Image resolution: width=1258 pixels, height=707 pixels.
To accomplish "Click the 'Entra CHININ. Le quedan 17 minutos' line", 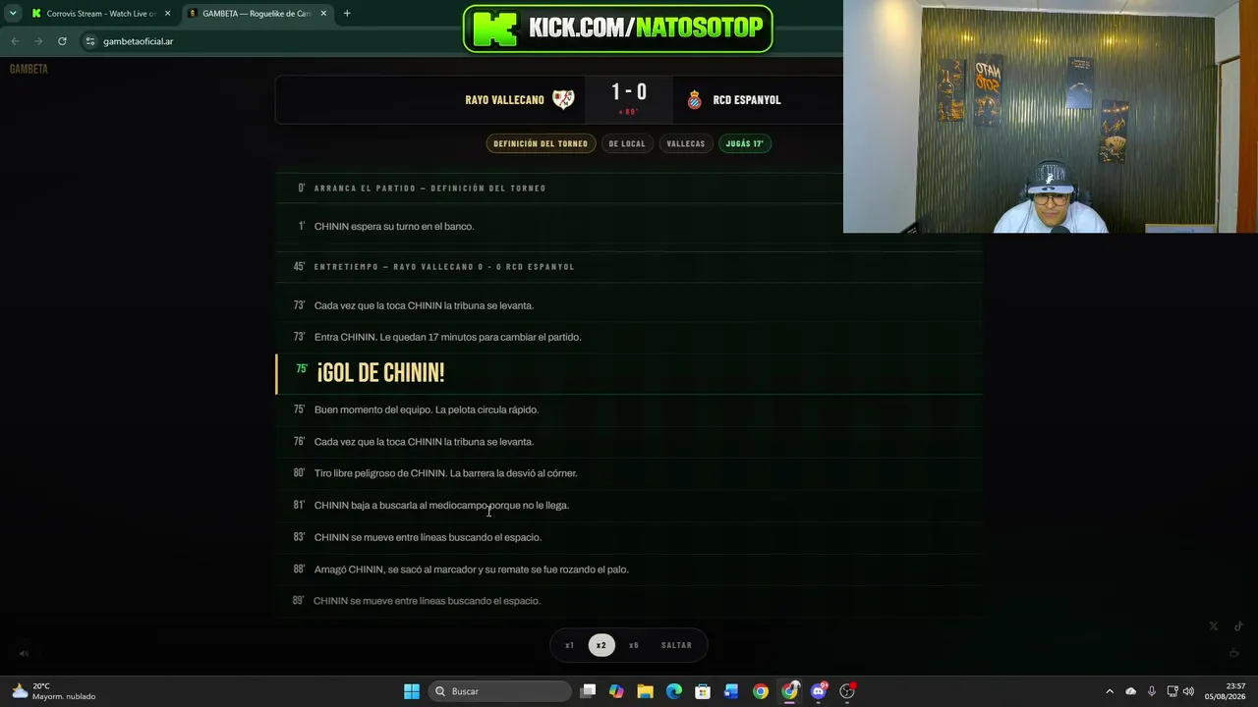I will (x=448, y=337).
